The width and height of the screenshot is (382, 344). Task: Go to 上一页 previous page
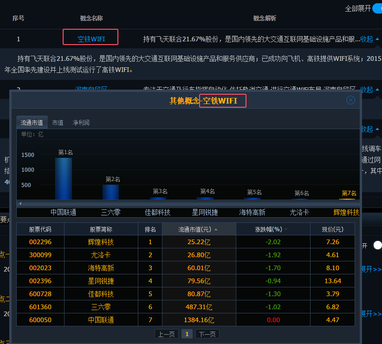(x=166, y=334)
